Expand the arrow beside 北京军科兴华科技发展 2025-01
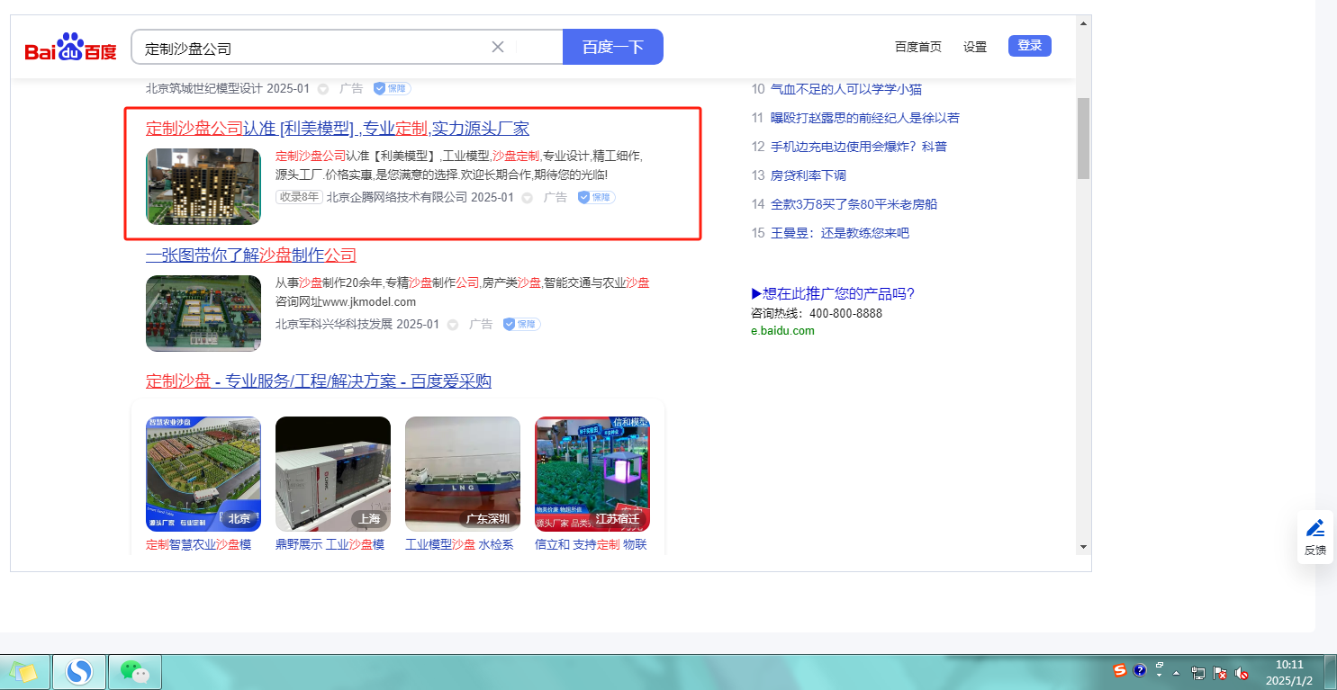The image size is (1337, 690). coord(453,325)
